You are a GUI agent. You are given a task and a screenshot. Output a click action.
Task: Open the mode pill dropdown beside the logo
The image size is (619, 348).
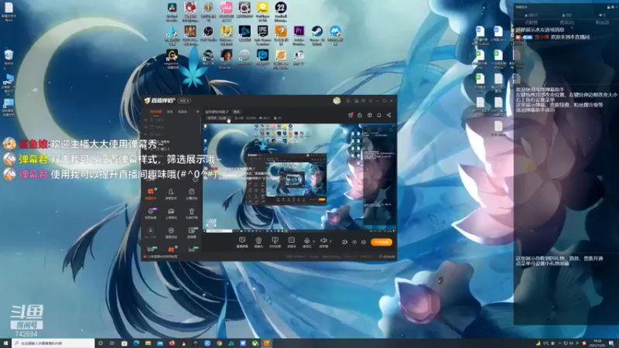[x=184, y=101]
